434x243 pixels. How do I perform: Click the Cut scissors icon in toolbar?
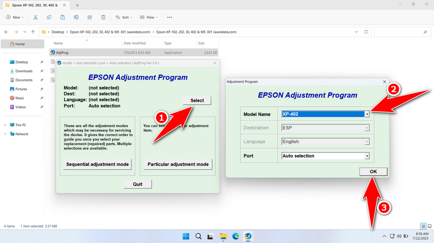tap(36, 17)
